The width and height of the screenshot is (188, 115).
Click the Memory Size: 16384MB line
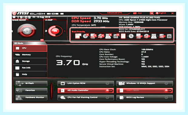click(x=131, y=22)
